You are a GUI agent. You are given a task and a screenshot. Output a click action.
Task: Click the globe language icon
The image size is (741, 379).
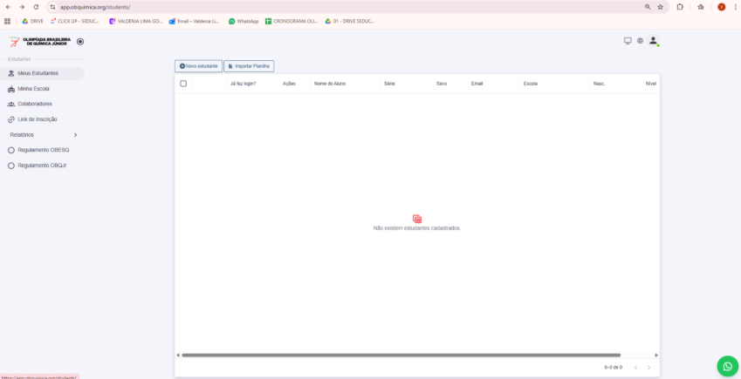[x=640, y=41]
